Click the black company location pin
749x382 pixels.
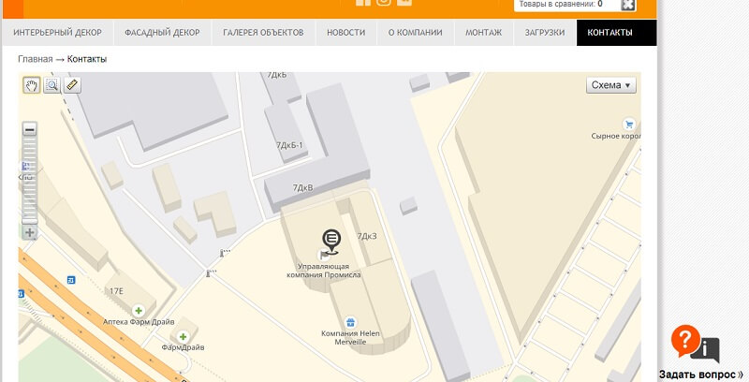pyautogui.click(x=331, y=242)
